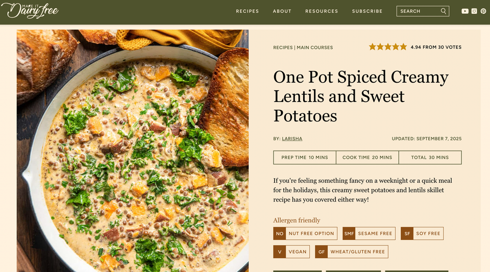Click the lentil skillet recipe photo
The height and width of the screenshot is (272, 490).
133,153
